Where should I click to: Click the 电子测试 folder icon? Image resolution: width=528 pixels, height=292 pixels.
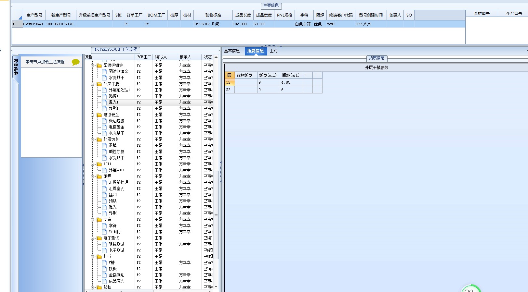point(99,238)
